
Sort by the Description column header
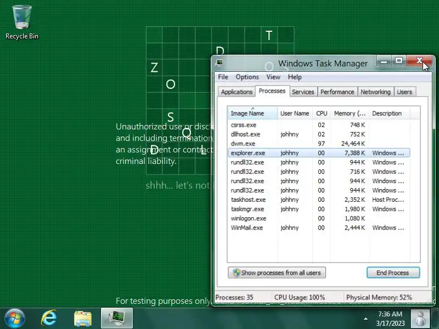pos(390,114)
